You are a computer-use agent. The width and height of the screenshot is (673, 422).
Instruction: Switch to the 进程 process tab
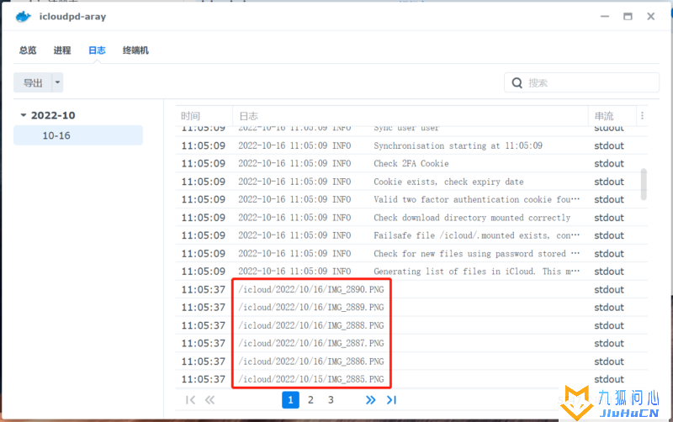point(62,50)
